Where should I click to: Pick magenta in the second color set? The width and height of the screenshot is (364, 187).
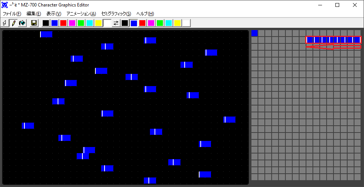click(151, 23)
